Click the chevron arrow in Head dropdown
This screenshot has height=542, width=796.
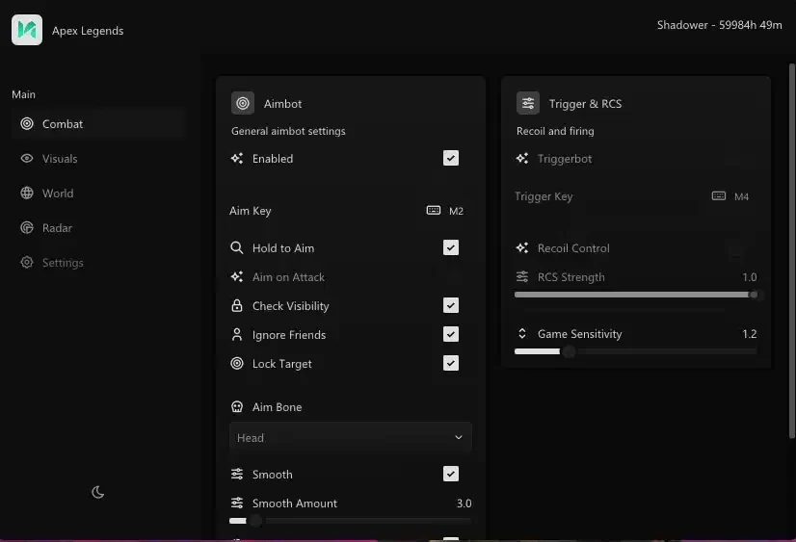459,438
